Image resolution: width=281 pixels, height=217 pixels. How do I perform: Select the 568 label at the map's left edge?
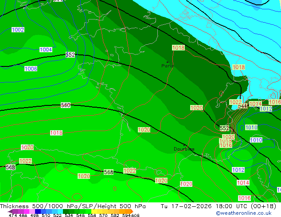[10, 167]
